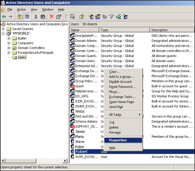Select the Robert user row
The height and width of the screenshot is (171, 195).
[132, 152]
